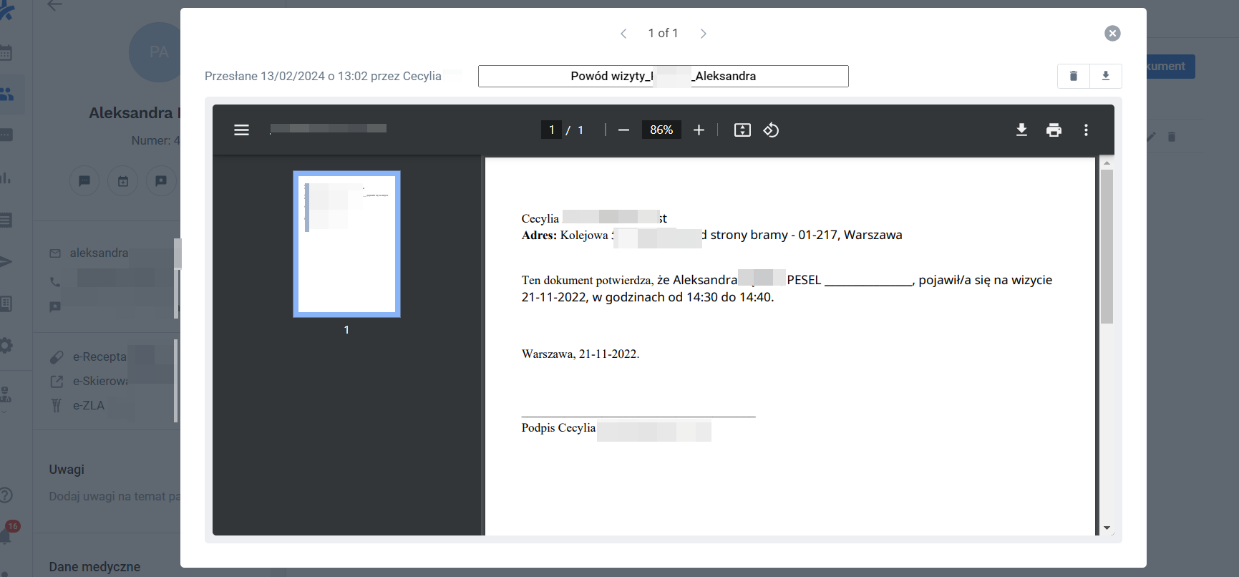This screenshot has width=1239, height=577.
Task: Delete the uploaded document with trash icon
Action: (x=1074, y=76)
